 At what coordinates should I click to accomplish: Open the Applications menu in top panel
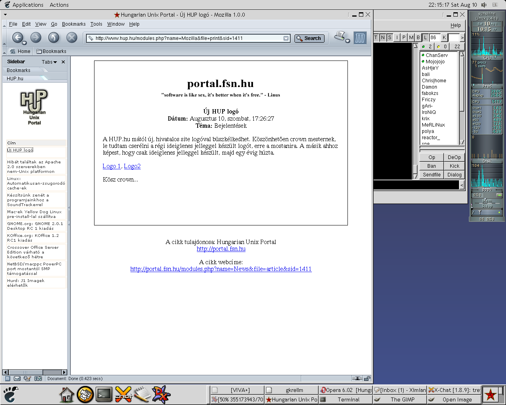pyautogui.click(x=28, y=5)
